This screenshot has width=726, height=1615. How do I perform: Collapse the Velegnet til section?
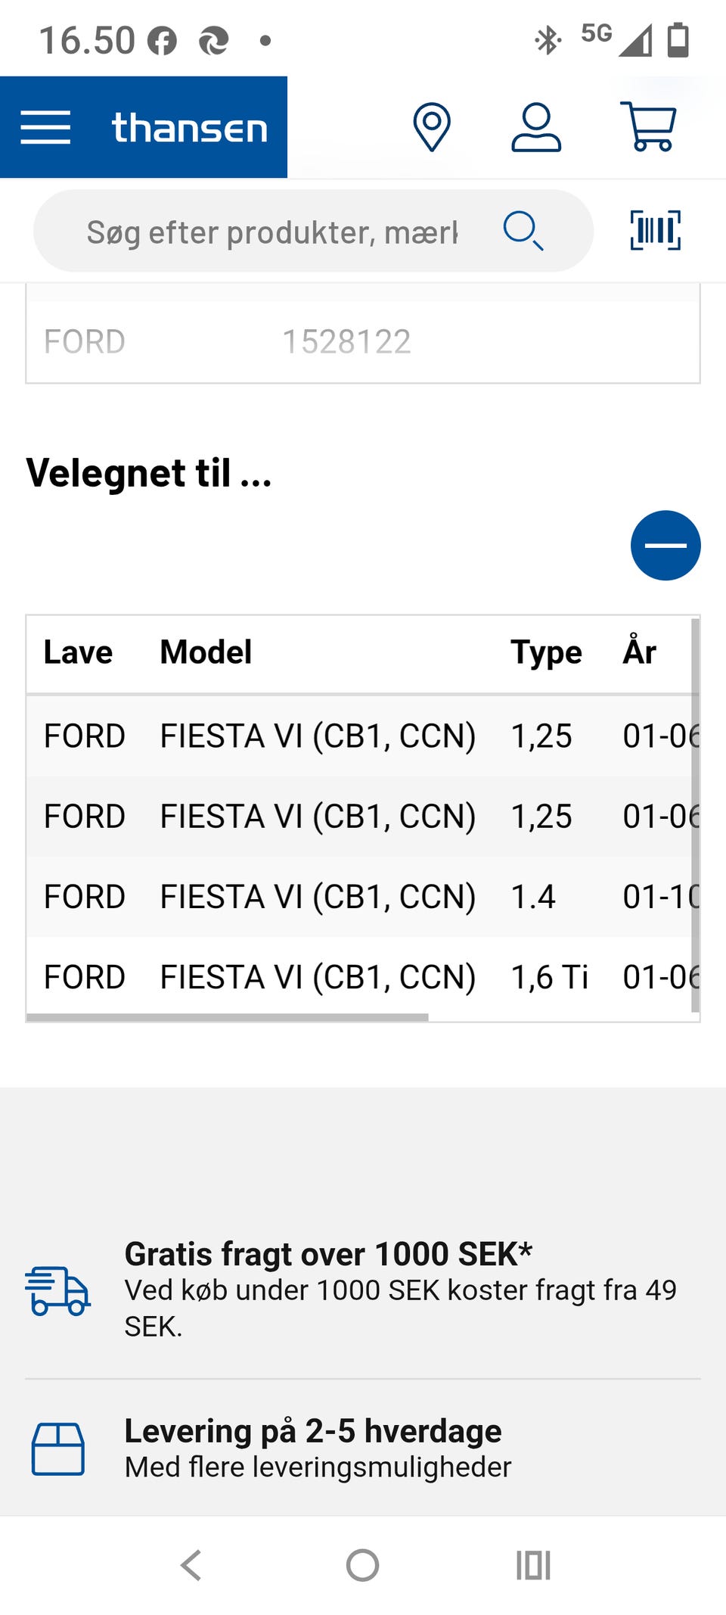click(665, 546)
